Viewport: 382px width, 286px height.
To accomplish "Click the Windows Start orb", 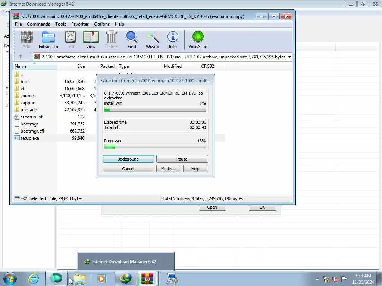I will [10, 279].
